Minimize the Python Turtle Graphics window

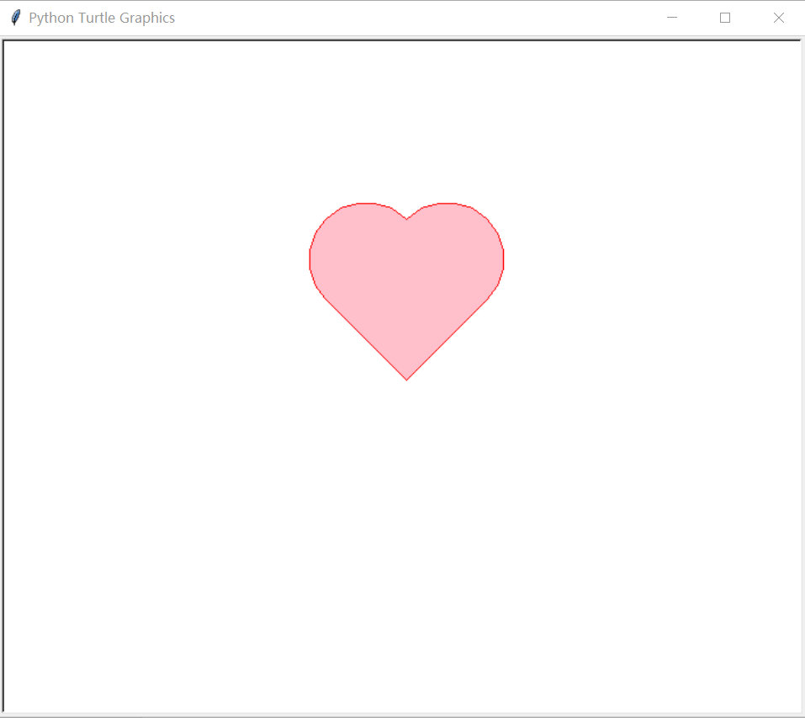[x=671, y=17]
